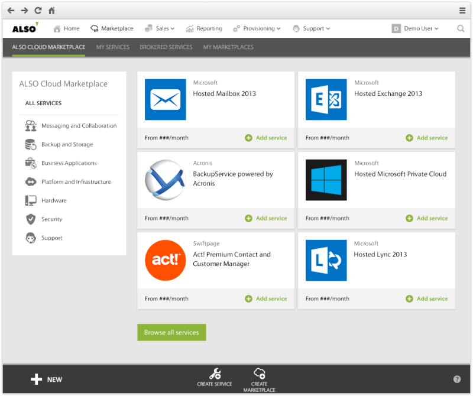
Task: Add the Hosted Mailbox 2013 service
Action: 266,138
